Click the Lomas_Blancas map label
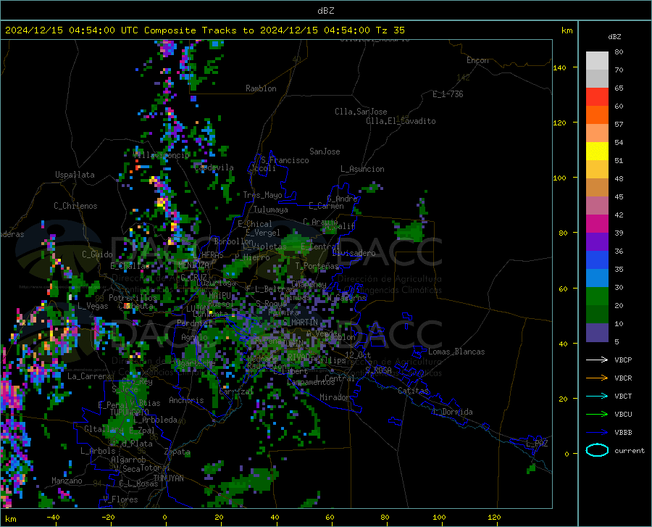The height and width of the screenshot is (527, 652). tap(456, 352)
